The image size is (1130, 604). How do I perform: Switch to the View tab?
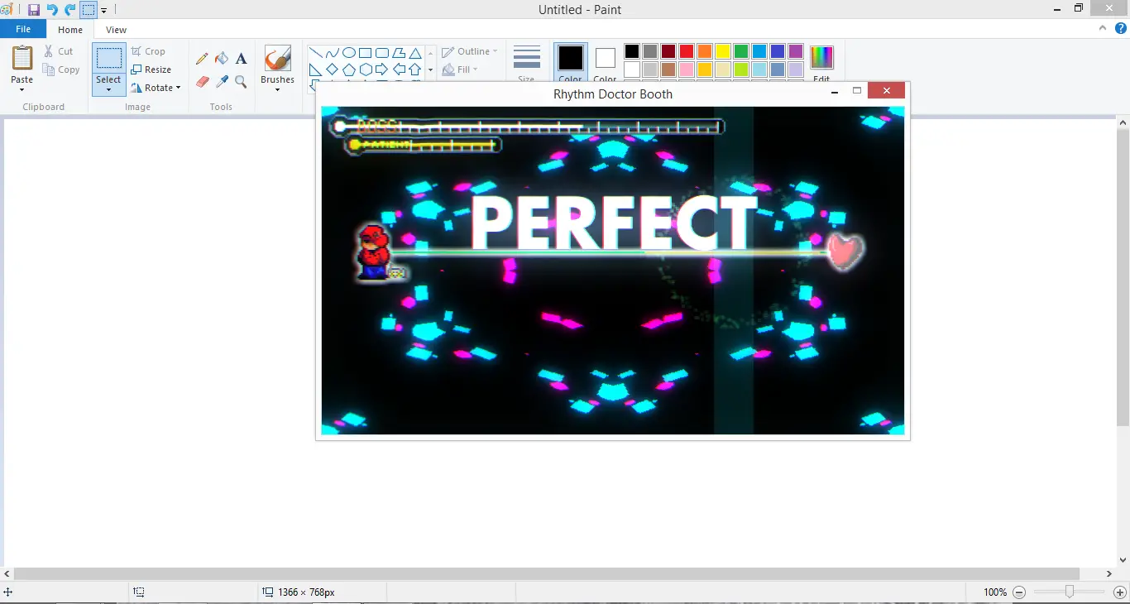[x=116, y=30]
